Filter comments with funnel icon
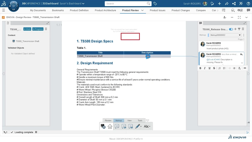The height and width of the screenshot is (142, 252). [x=239, y=29]
